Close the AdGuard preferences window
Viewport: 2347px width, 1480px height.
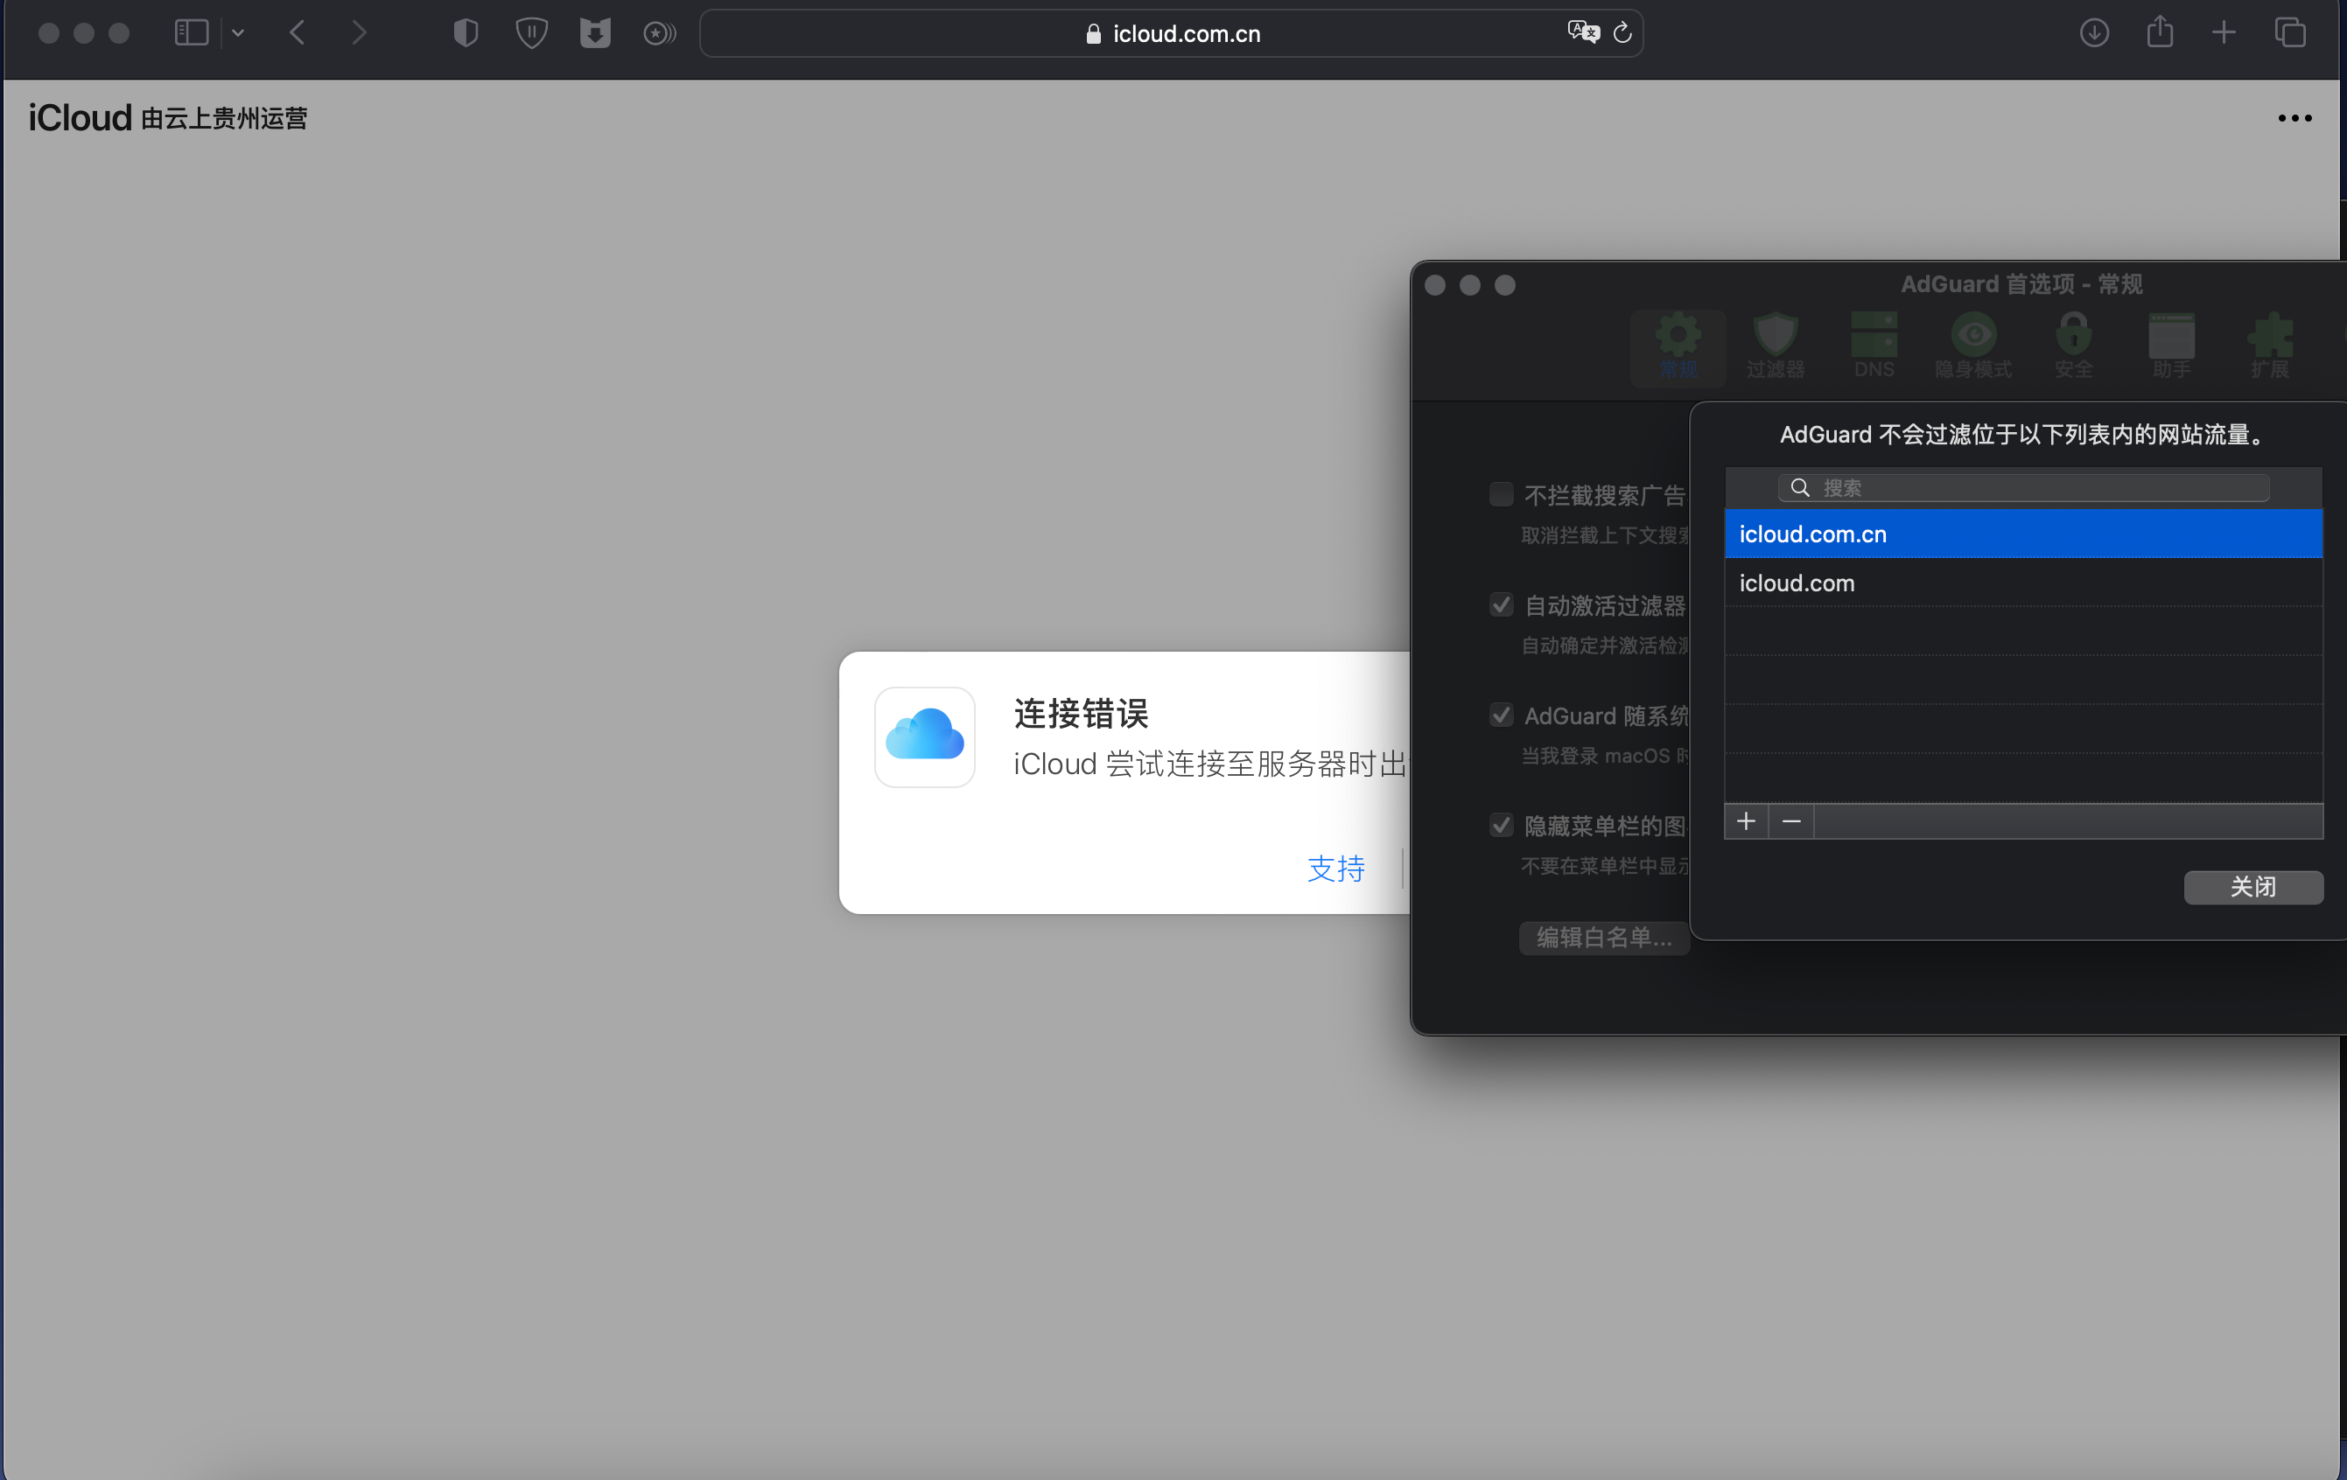pyautogui.click(x=1434, y=284)
